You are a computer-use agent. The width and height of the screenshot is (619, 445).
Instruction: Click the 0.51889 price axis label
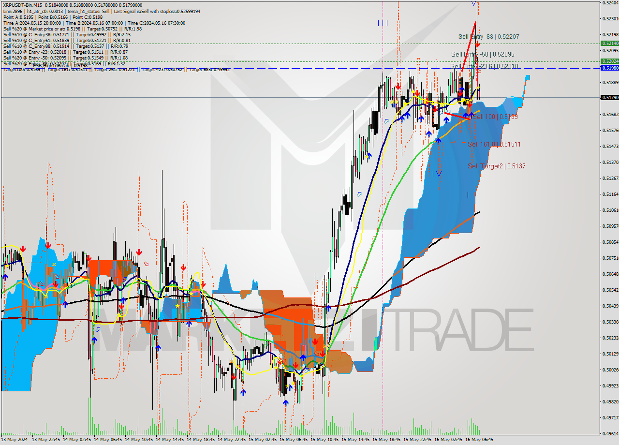coord(611,83)
